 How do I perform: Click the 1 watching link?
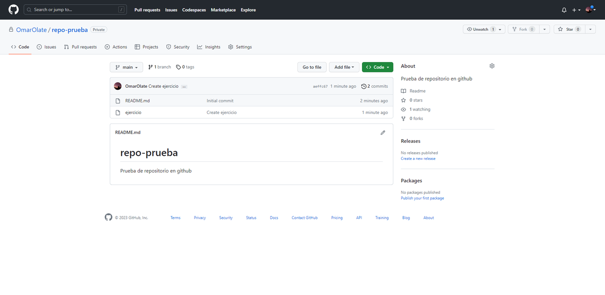coord(416,109)
